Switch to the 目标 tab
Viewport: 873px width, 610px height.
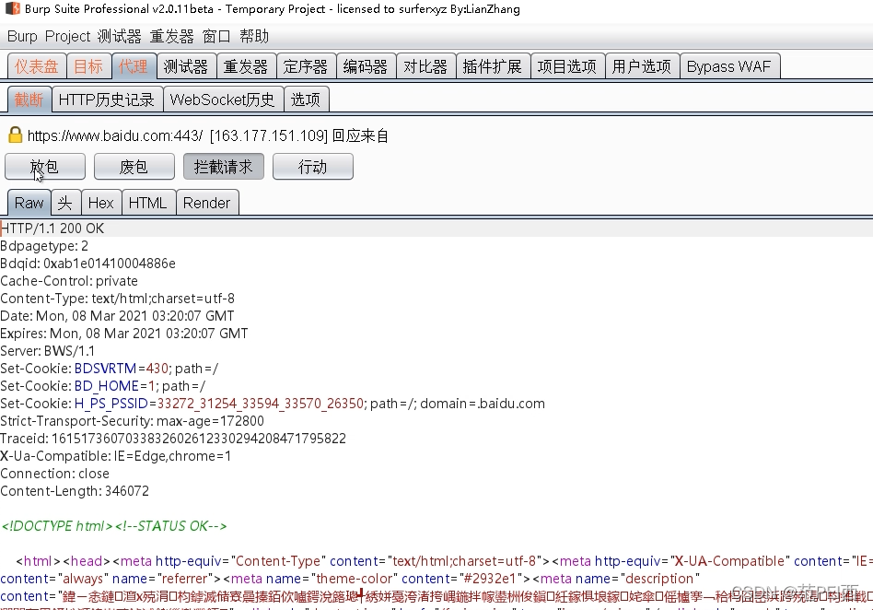tap(88, 67)
